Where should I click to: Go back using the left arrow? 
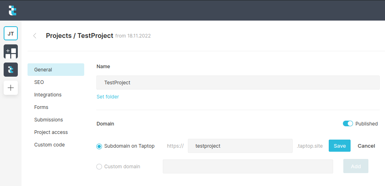tap(35, 36)
